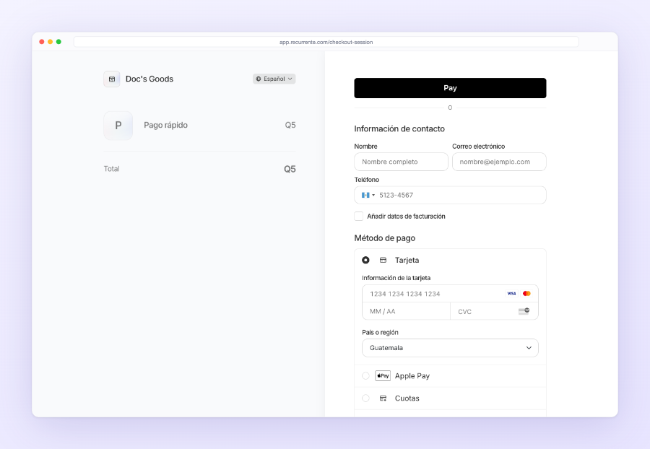Click the Mastercard logo icon
This screenshot has width=650, height=449.
[526, 293]
